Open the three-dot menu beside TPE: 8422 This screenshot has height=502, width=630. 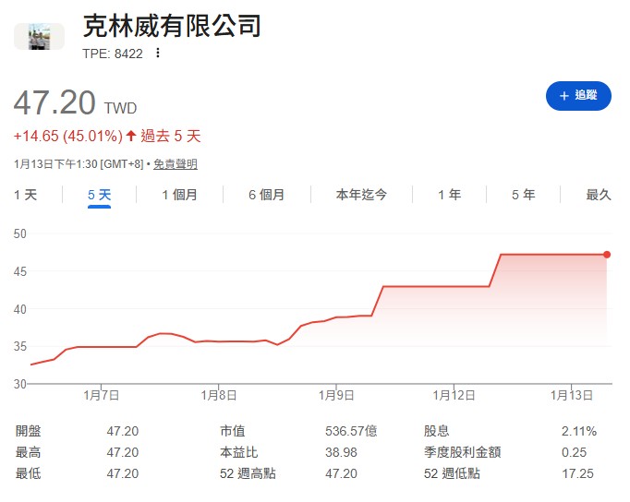coord(158,53)
